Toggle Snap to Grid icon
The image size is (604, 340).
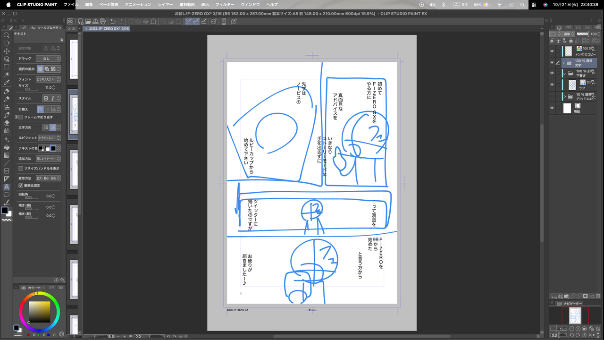click(205, 21)
